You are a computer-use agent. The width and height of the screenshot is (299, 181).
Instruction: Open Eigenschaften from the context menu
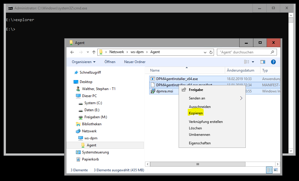pyautogui.click(x=212, y=143)
